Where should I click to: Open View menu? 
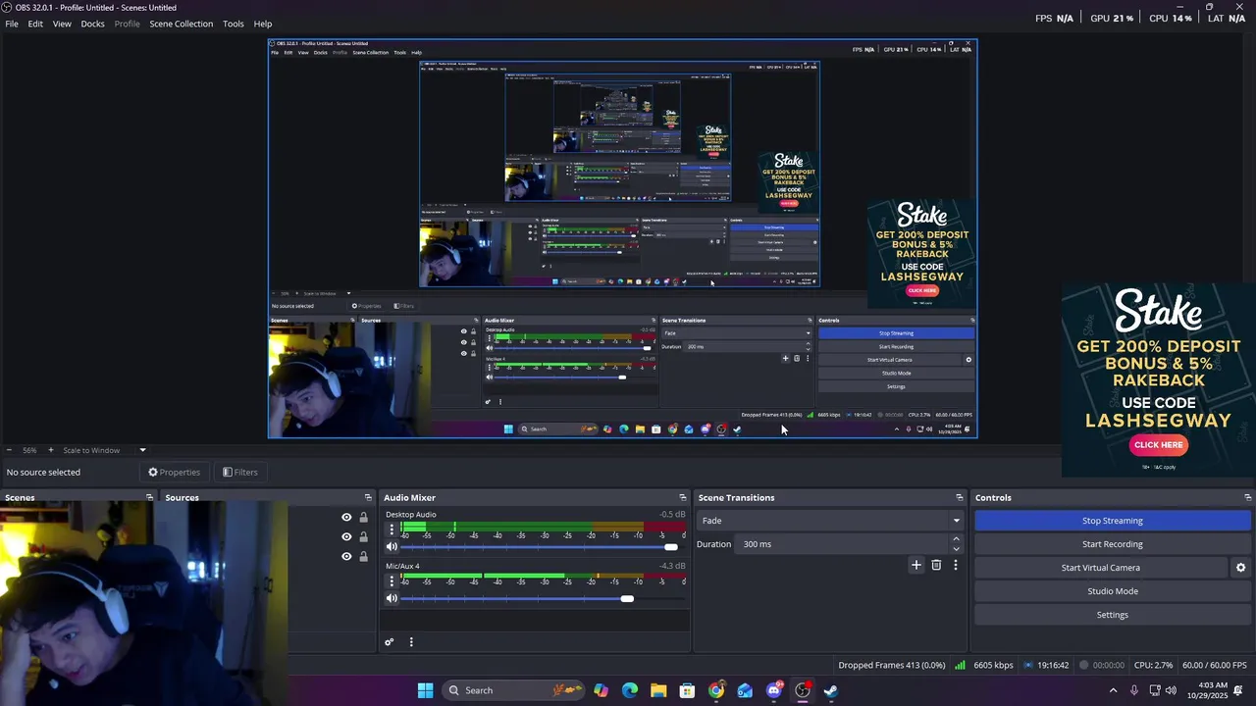click(62, 24)
